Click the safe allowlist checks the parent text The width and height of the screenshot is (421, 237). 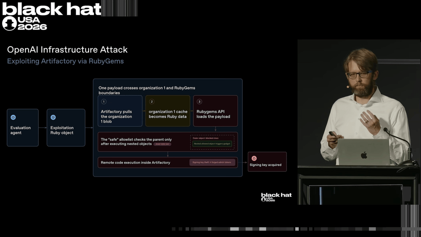pos(136,141)
